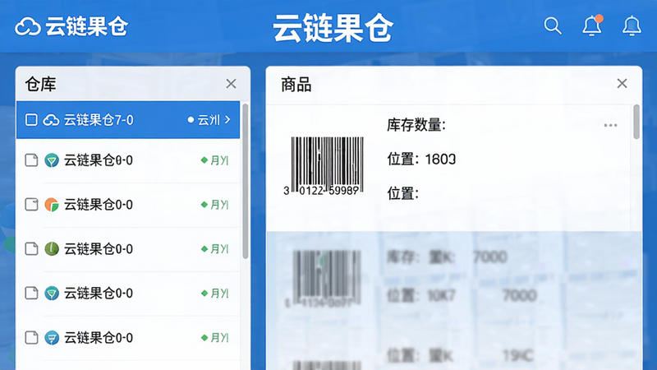The height and width of the screenshot is (370, 657).
Task: Click the 商品 panel vertical scrollbar
Action: (x=636, y=122)
